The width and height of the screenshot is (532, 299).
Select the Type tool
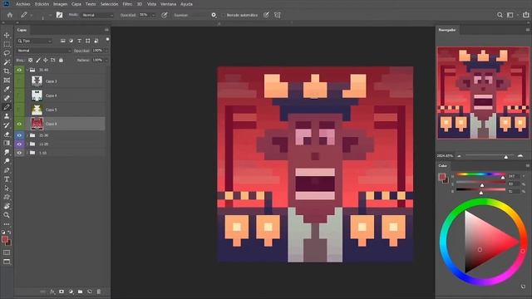tap(7, 179)
